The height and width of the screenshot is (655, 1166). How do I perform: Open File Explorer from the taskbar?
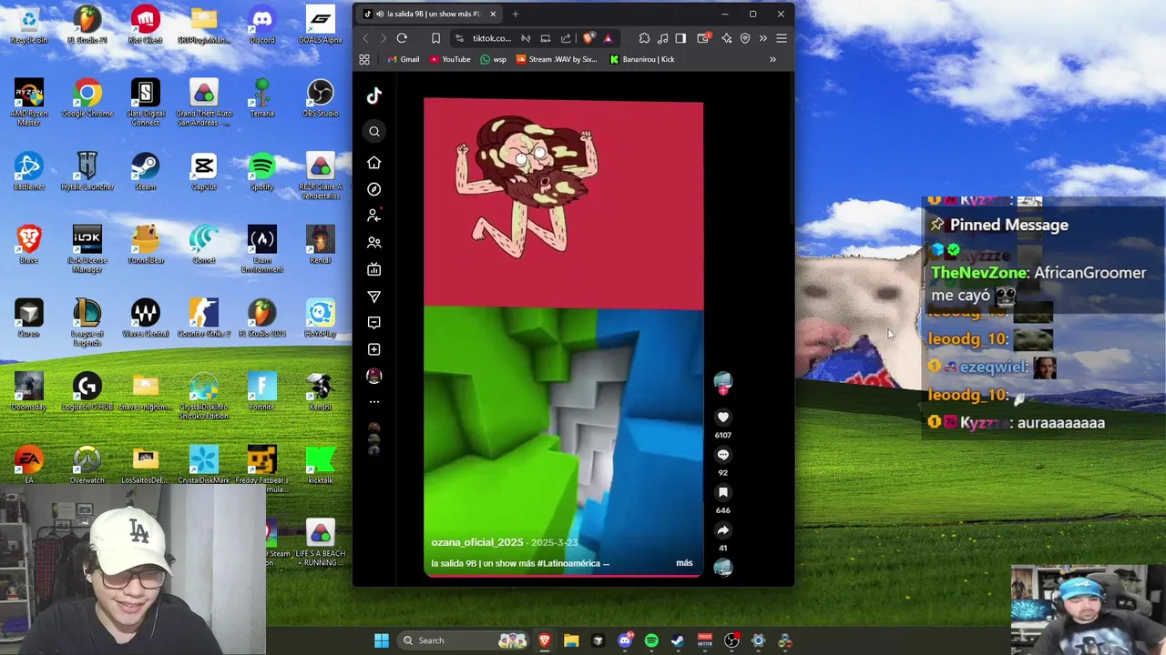(x=571, y=640)
